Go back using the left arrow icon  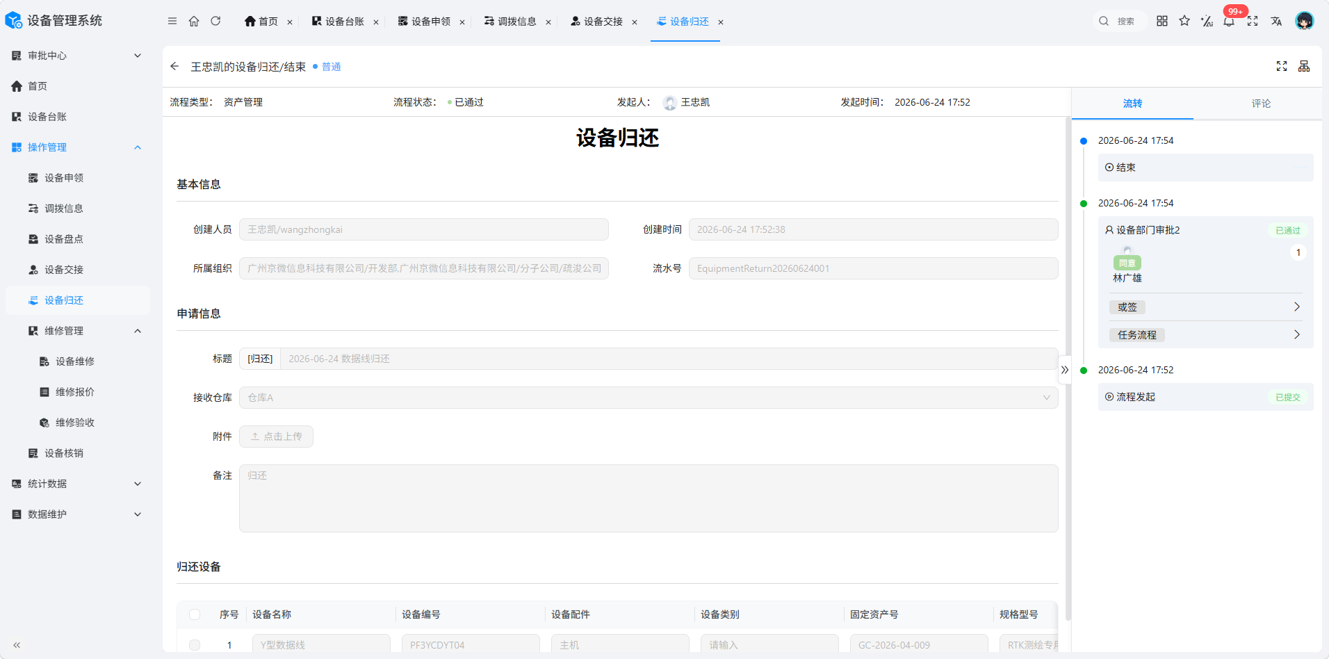click(174, 66)
